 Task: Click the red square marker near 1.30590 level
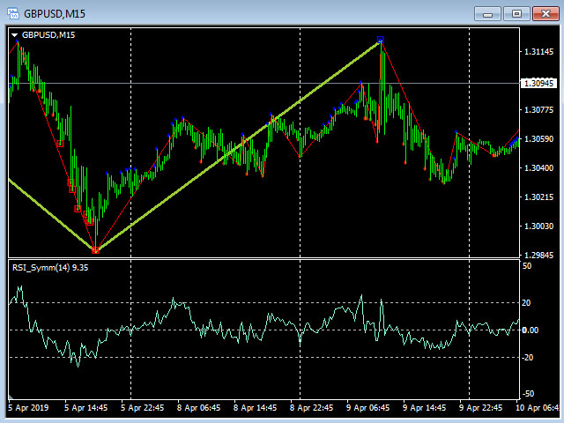tap(61, 144)
